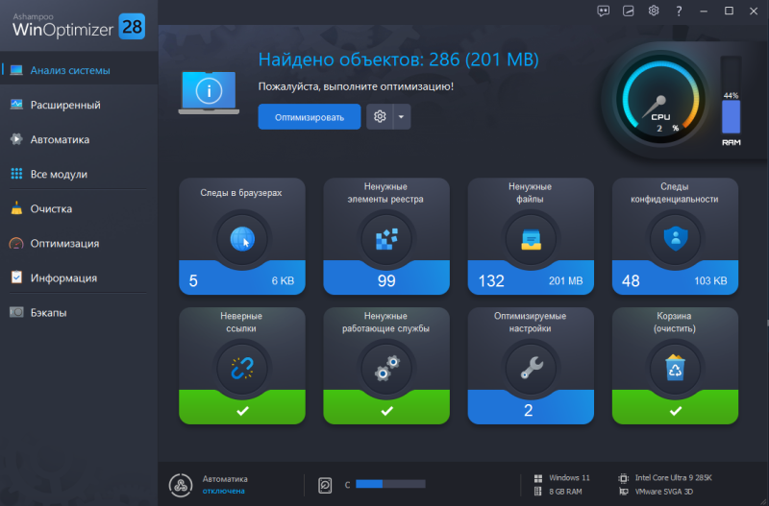Image resolution: width=769 pixels, height=506 pixels.
Task: Click the Intel Core Ultra 9 285K text
Action: 674,477
